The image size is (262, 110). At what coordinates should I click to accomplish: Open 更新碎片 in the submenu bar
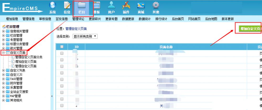click(95, 19)
